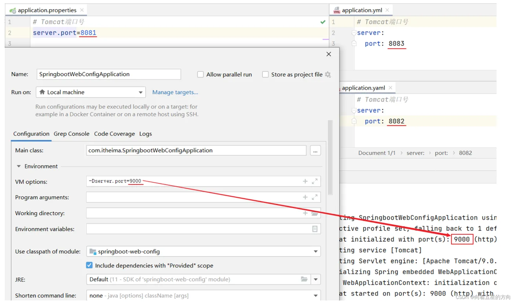This screenshot has height=302, width=514.
Task: Click the green inspection checkmark in the application.properties editor
Action: click(x=323, y=22)
